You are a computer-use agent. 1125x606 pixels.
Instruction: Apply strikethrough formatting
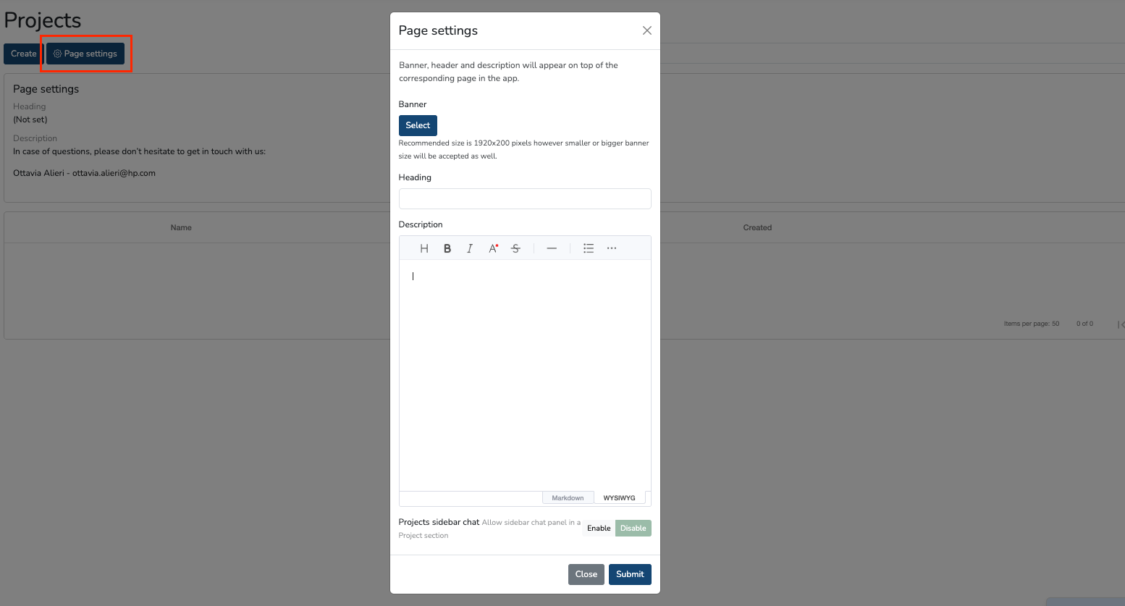point(515,248)
